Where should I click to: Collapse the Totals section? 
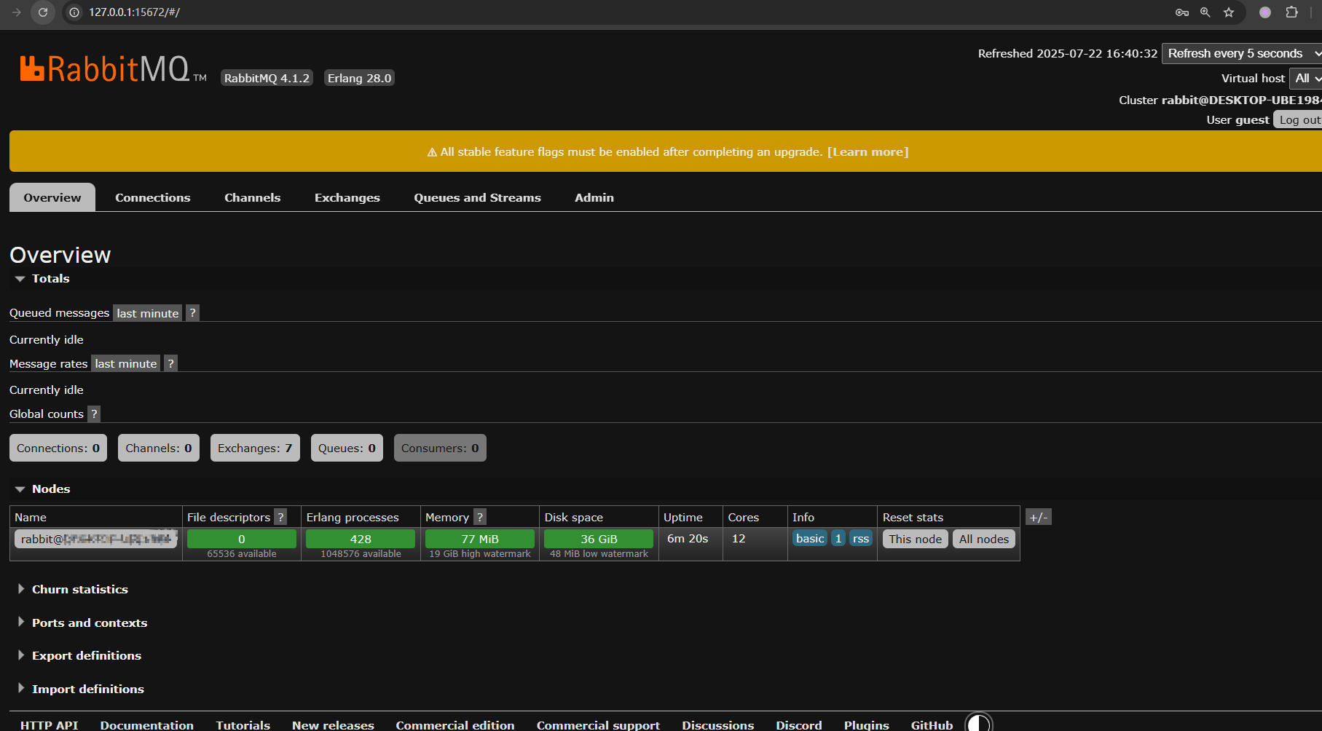pyautogui.click(x=42, y=279)
